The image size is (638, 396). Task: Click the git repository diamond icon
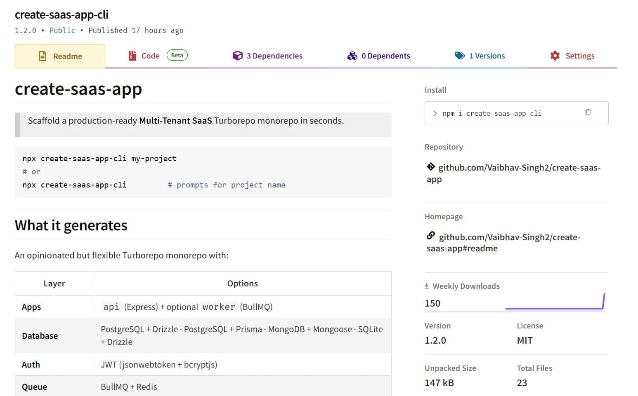click(x=431, y=166)
